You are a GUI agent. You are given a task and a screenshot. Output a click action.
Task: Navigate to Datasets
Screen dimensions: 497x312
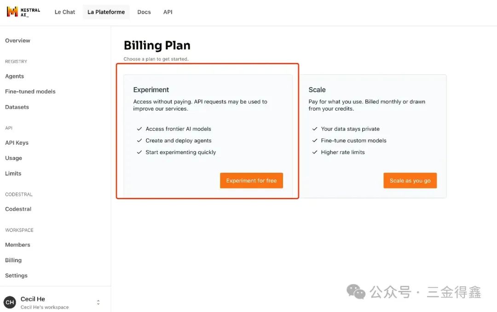(17, 107)
